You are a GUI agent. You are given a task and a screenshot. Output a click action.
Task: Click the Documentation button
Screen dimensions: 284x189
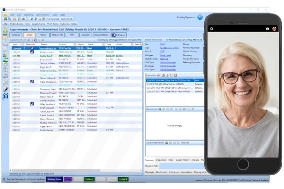point(101,35)
